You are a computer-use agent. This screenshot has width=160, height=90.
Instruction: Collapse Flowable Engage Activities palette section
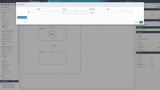point(16,47)
